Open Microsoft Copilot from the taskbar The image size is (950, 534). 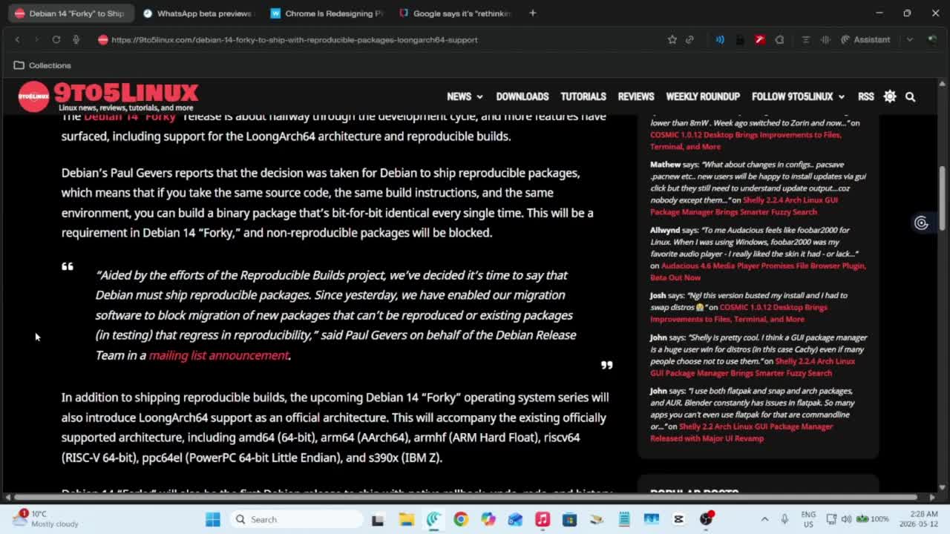pyautogui.click(x=488, y=519)
